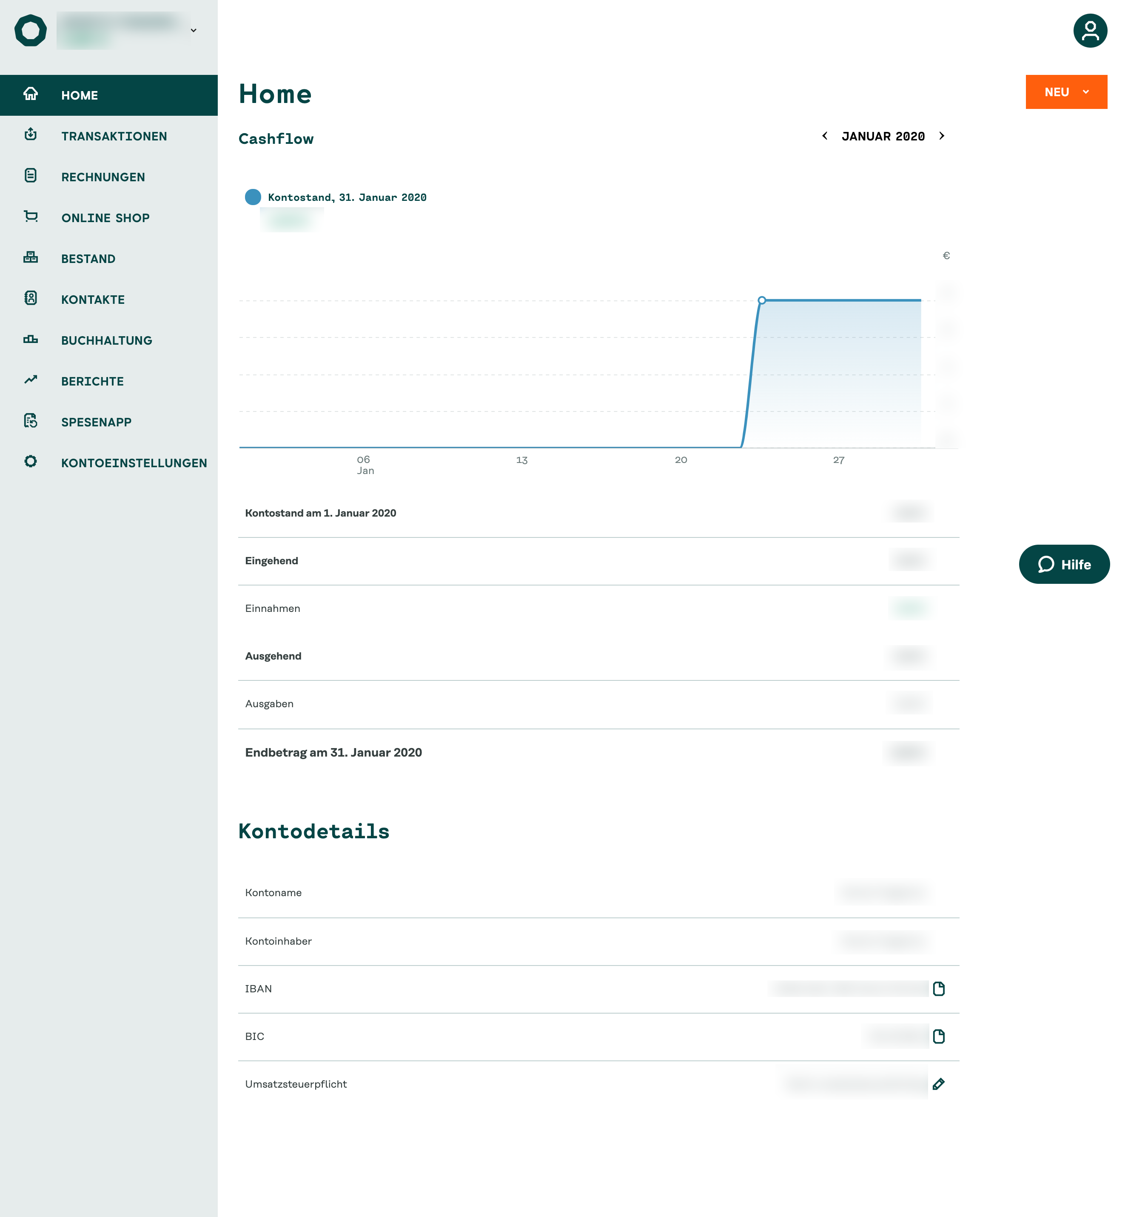Click the Ausgehend row label
1128x1217 pixels.
273,656
